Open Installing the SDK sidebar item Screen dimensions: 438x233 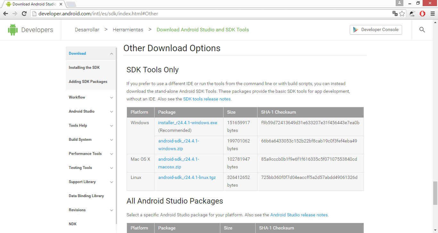tap(84, 68)
